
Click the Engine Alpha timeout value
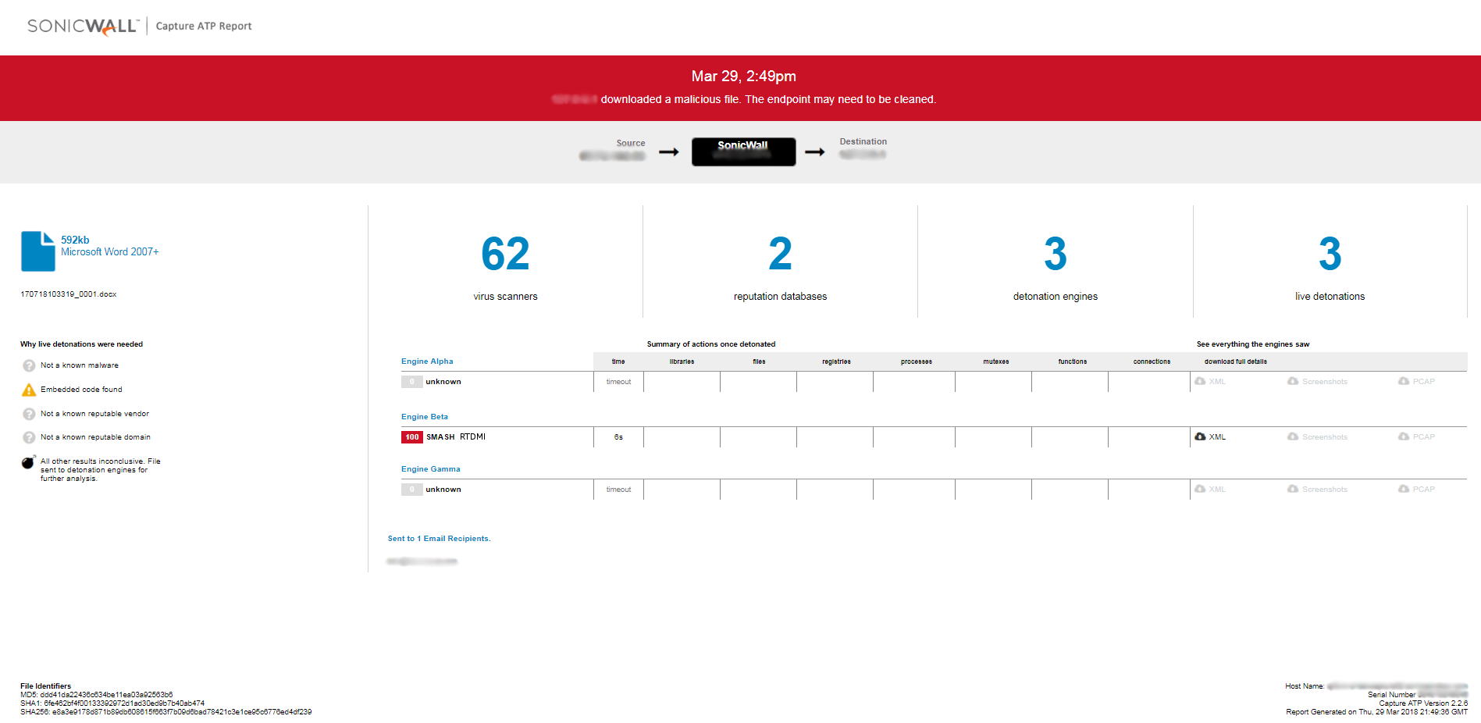tap(618, 382)
